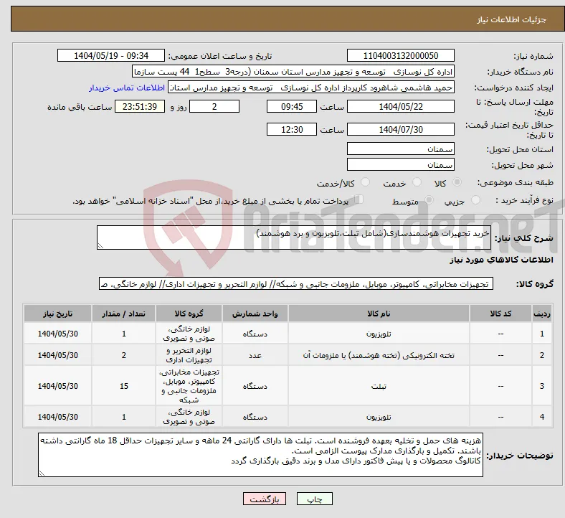Viewport: 565px width, 518px height.
Task: Click تخته الکترونیکی (تخته هوشمند) item name
Action: pyautogui.click(x=379, y=355)
